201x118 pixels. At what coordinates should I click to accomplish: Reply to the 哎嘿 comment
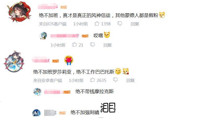[x=107, y=45]
